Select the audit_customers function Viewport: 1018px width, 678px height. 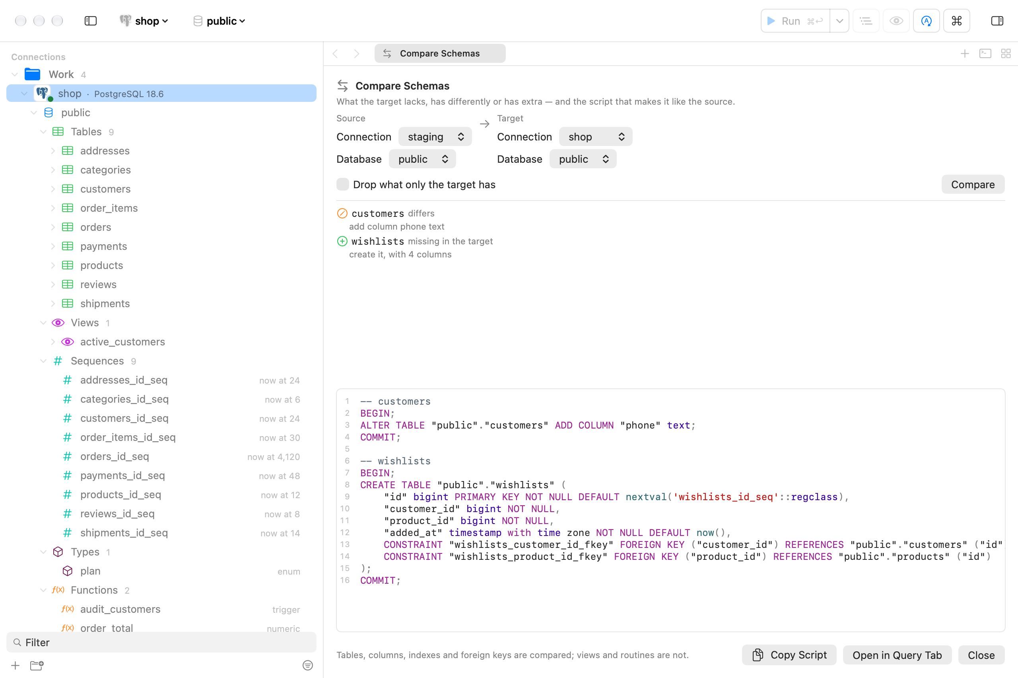[x=161, y=609]
